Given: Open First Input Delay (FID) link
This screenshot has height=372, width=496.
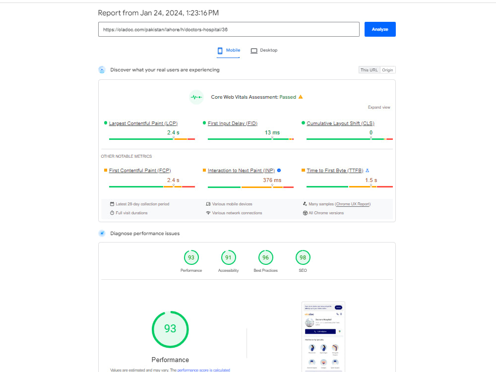Looking at the screenshot, I should pos(233,124).
